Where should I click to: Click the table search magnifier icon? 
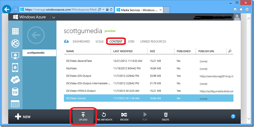(x=230, y=51)
